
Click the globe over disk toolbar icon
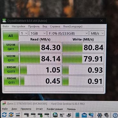coord(55,115)
